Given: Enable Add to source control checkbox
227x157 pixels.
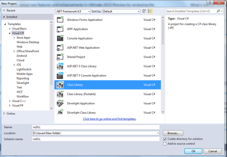Looking at the screenshot, I should pyautogui.click(x=165, y=144).
